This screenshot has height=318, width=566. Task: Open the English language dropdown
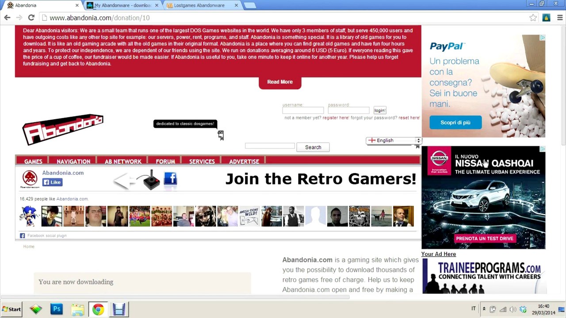(x=394, y=140)
